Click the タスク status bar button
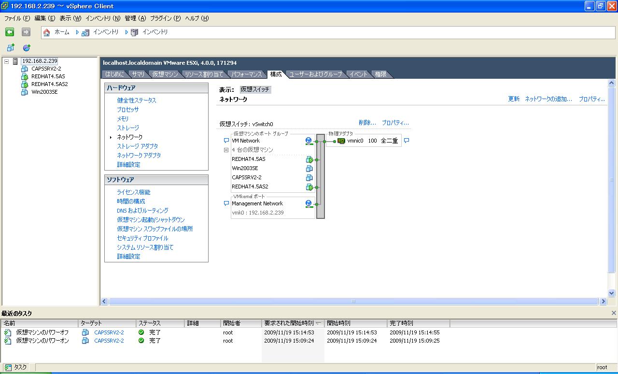 [16, 367]
